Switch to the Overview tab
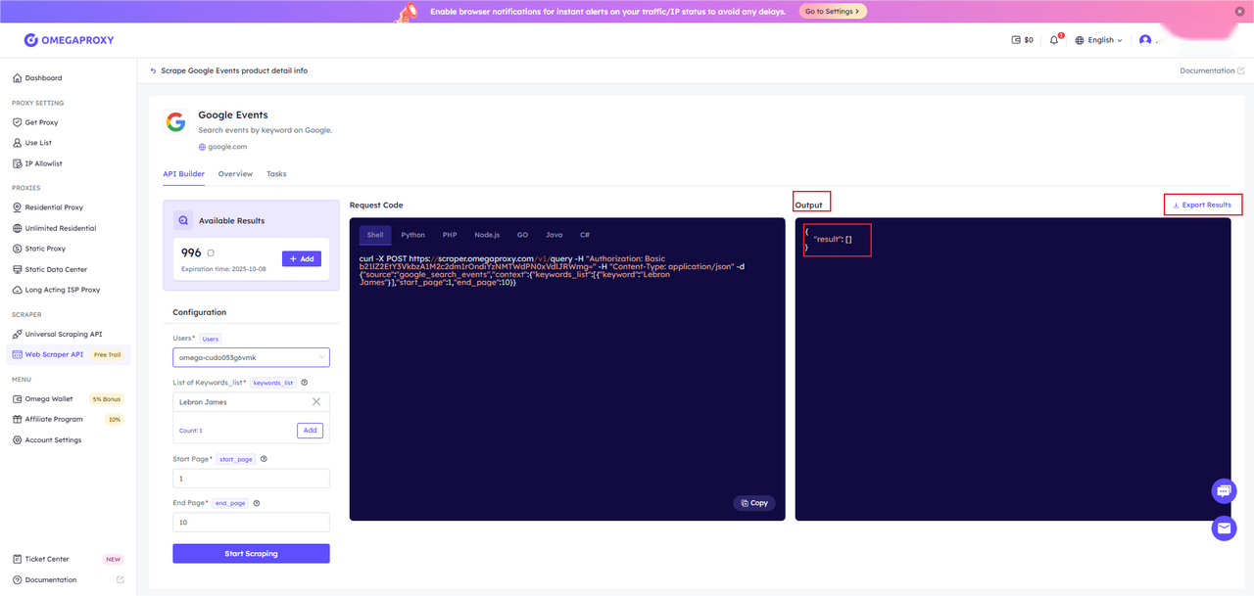This screenshot has width=1254, height=596. [x=235, y=174]
